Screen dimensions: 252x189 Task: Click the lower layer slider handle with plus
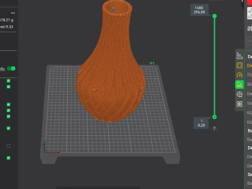[215, 117]
